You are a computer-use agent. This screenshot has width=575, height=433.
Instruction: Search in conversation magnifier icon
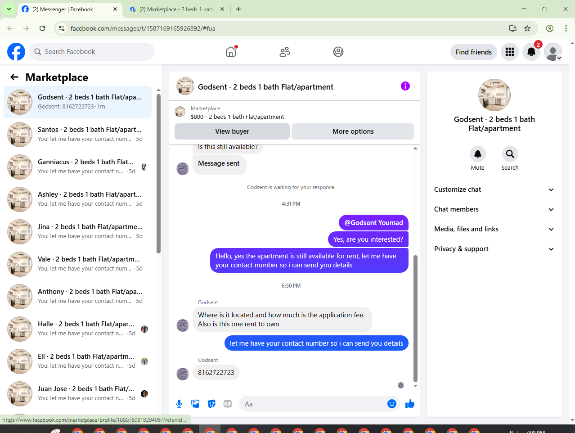(x=510, y=154)
